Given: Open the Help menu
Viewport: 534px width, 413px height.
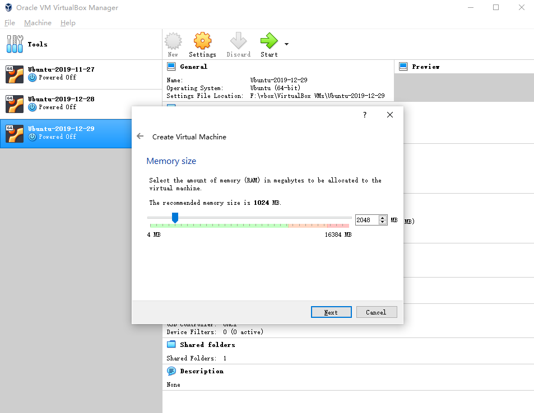Looking at the screenshot, I should [68, 23].
